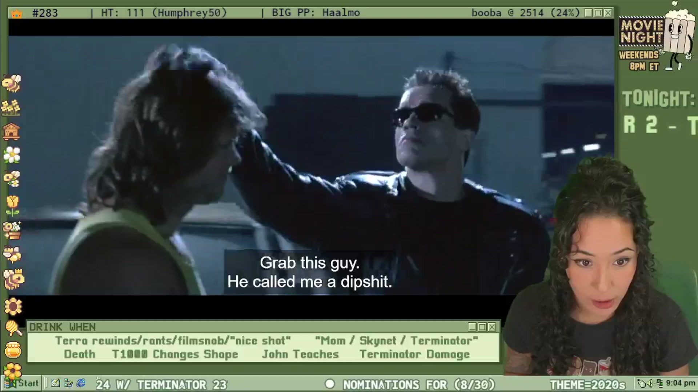This screenshot has width=698, height=392.
Task: Close the movie player window
Action: point(608,13)
